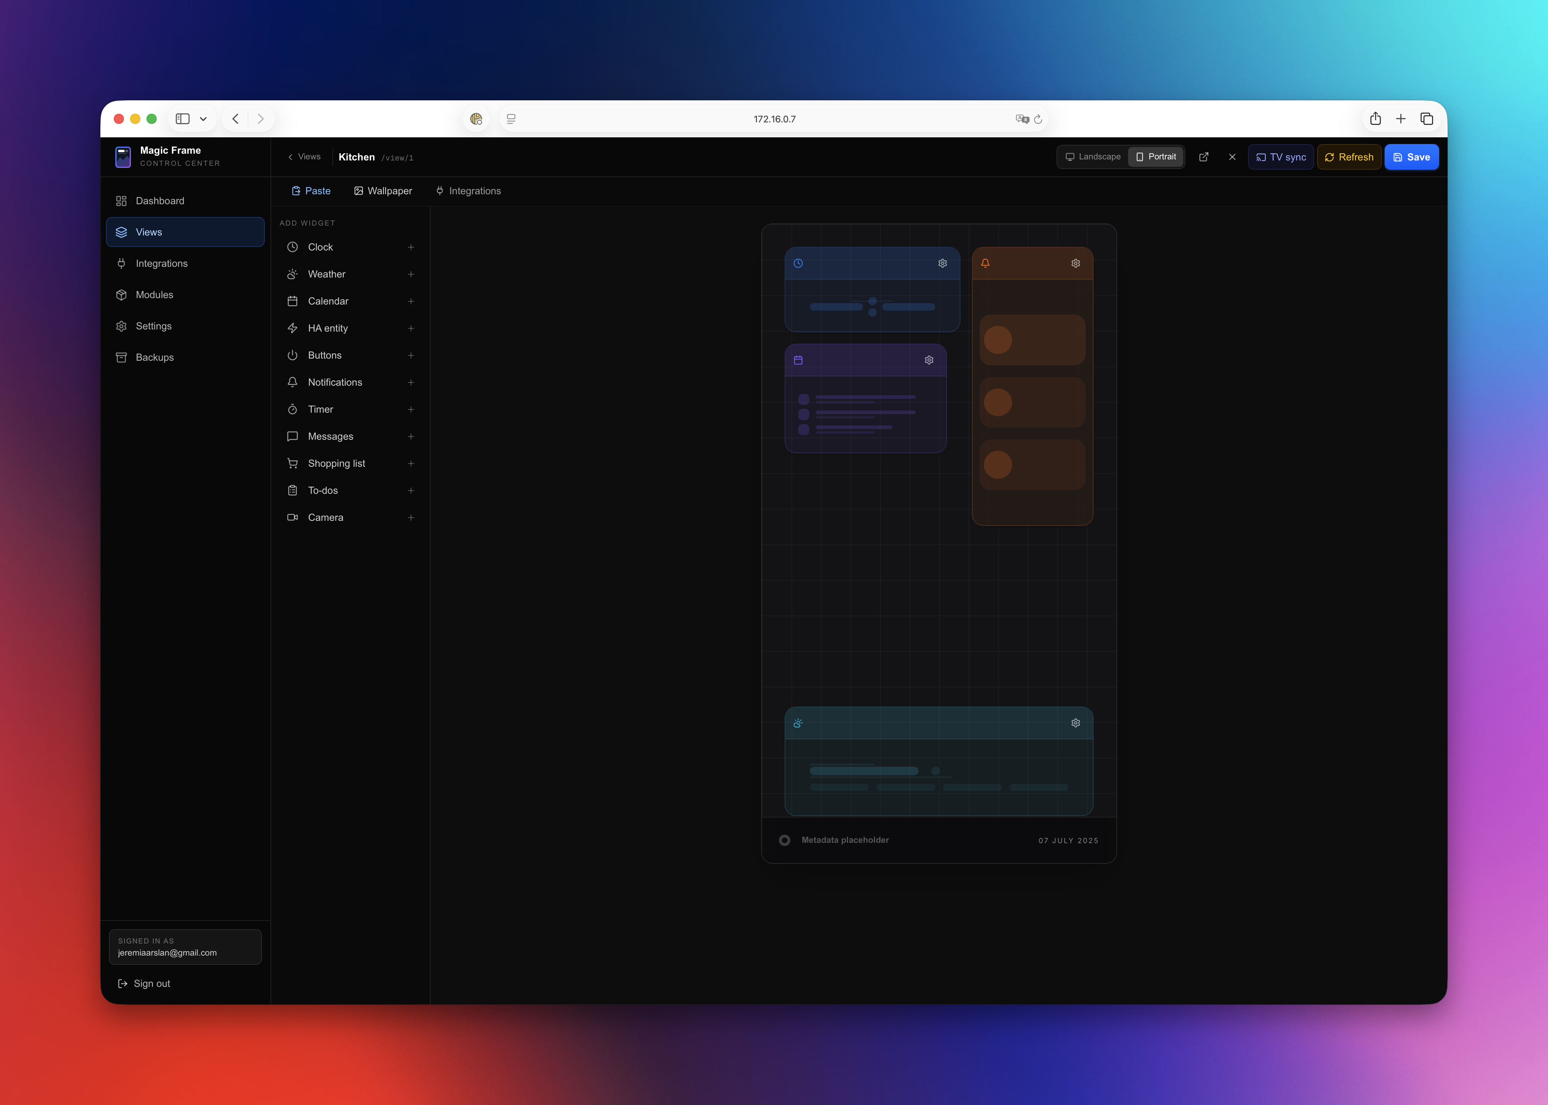Viewport: 1548px width, 1105px height.
Task: Expand the Safari sidebar dropdown chevron
Action: (x=203, y=119)
